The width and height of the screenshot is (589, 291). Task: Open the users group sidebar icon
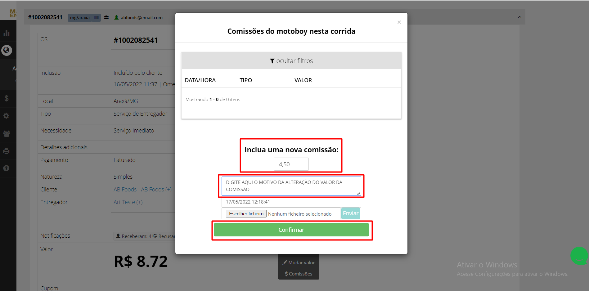[7, 133]
